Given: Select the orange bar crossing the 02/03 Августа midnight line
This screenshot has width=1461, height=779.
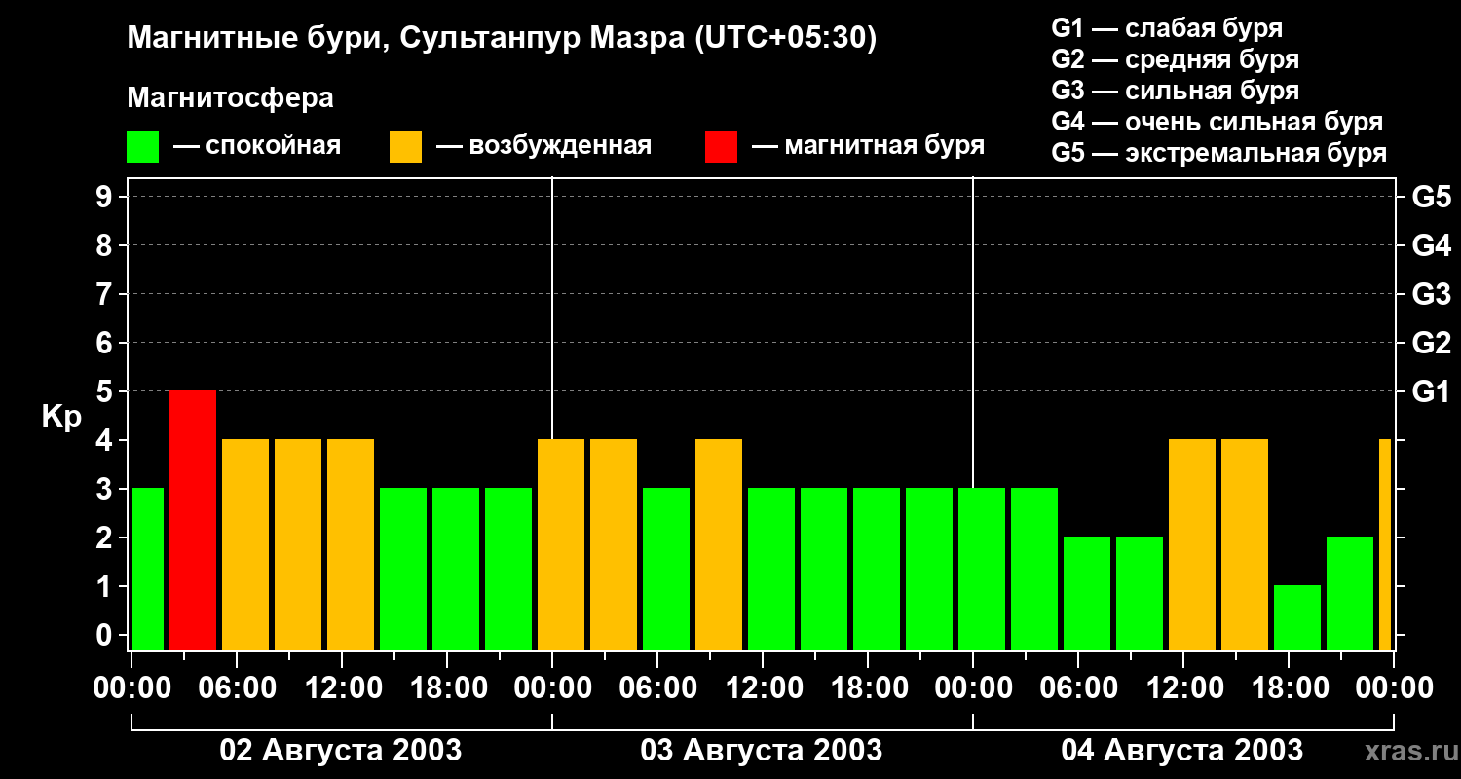Looking at the screenshot, I should (x=561, y=544).
